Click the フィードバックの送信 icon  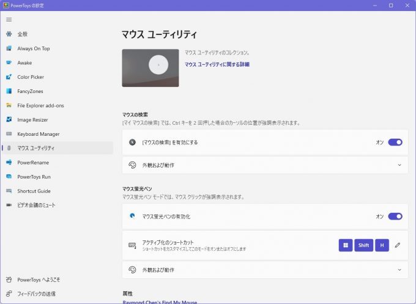click(x=9, y=294)
